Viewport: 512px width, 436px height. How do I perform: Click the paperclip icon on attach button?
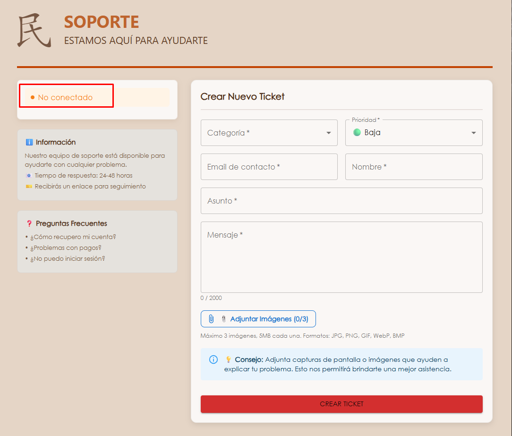[211, 319]
